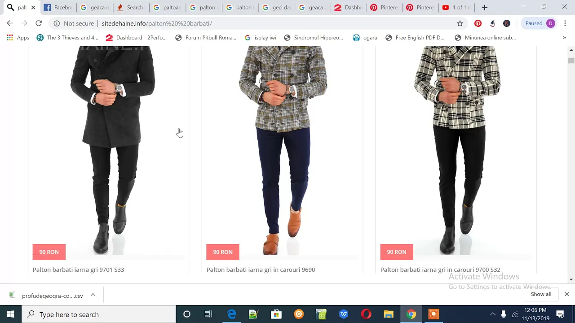Viewport: 575px width, 323px height.
Task: Click the Type here to search box
Action: click(x=99, y=314)
